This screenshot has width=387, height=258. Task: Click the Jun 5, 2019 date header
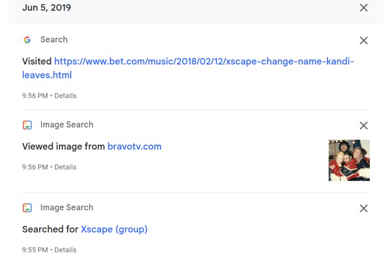[x=46, y=8]
